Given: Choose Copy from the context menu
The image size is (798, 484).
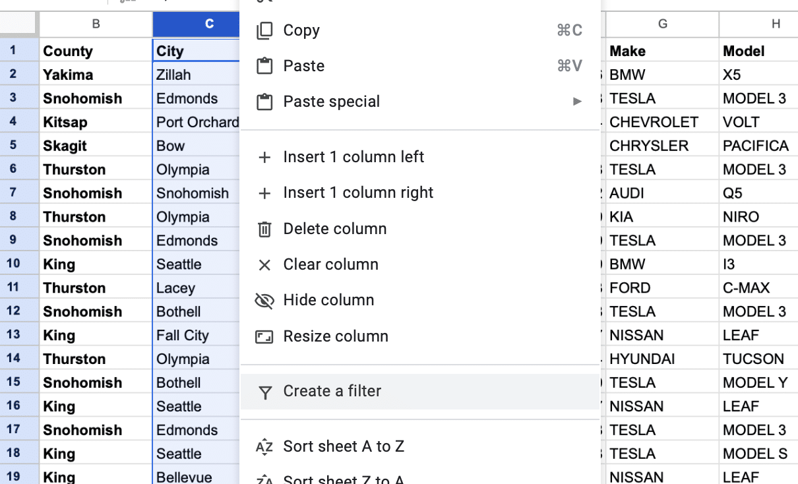Looking at the screenshot, I should pos(420,30).
